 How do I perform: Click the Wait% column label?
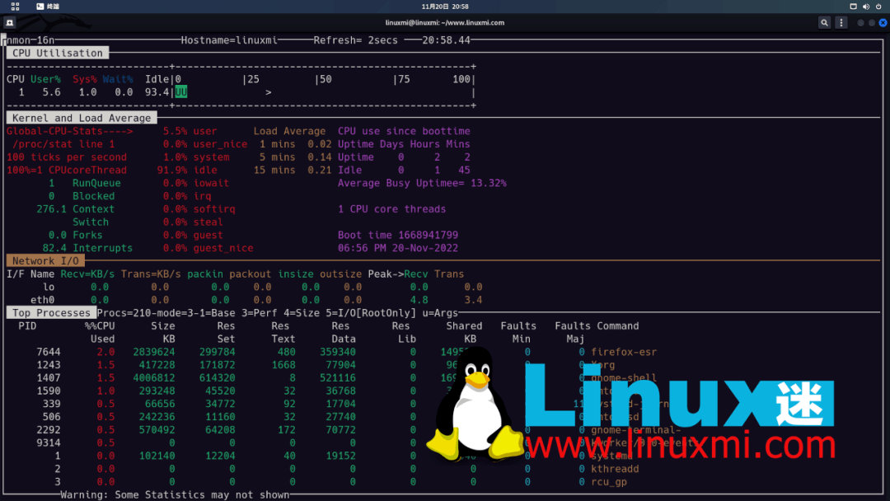(118, 79)
